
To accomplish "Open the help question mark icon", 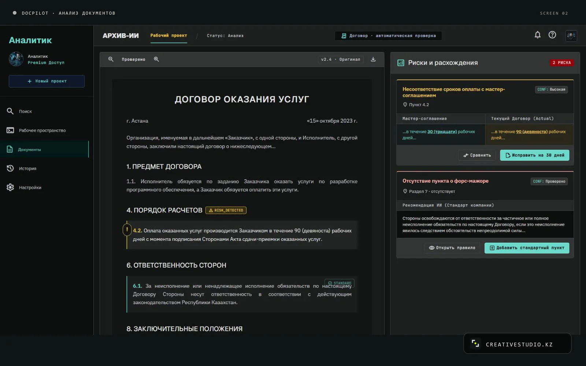I will [552, 35].
